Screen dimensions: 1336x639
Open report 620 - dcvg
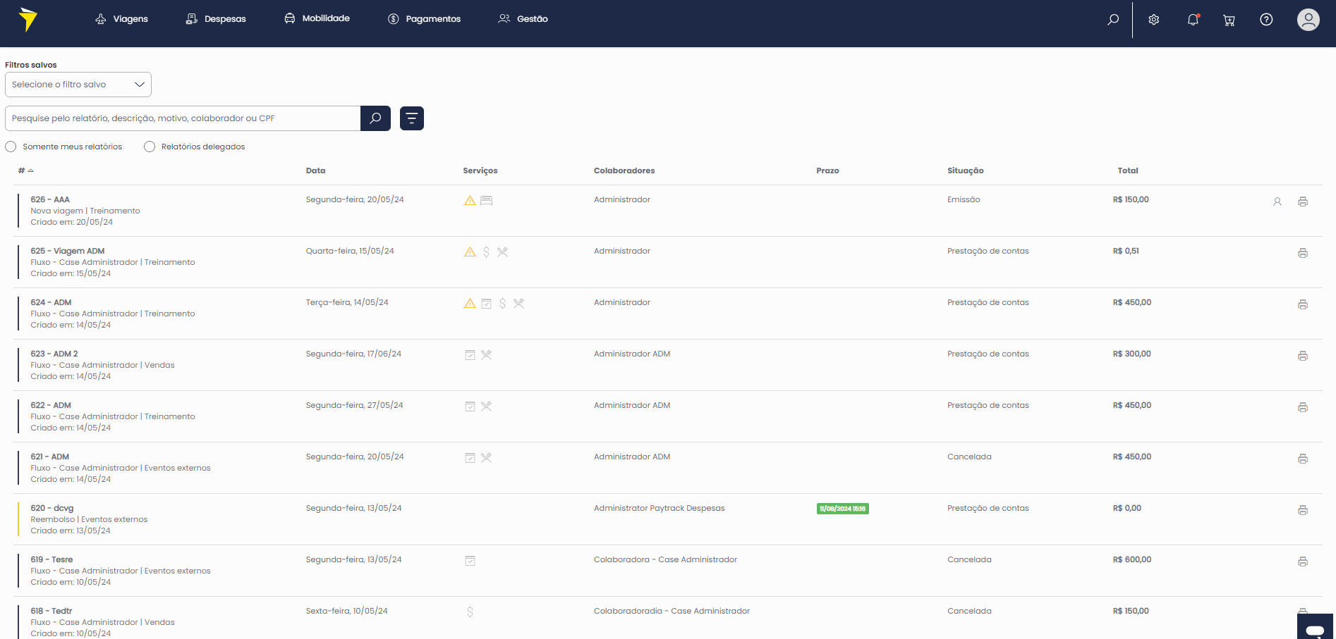pos(52,508)
